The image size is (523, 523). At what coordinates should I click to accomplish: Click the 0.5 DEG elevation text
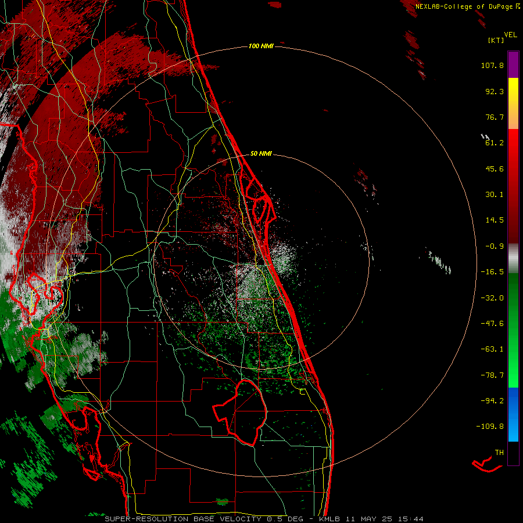pyautogui.click(x=285, y=519)
